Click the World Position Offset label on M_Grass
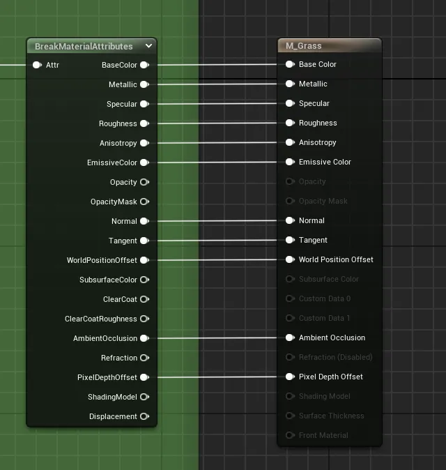Viewport: 446px width, 470px height. tap(336, 259)
